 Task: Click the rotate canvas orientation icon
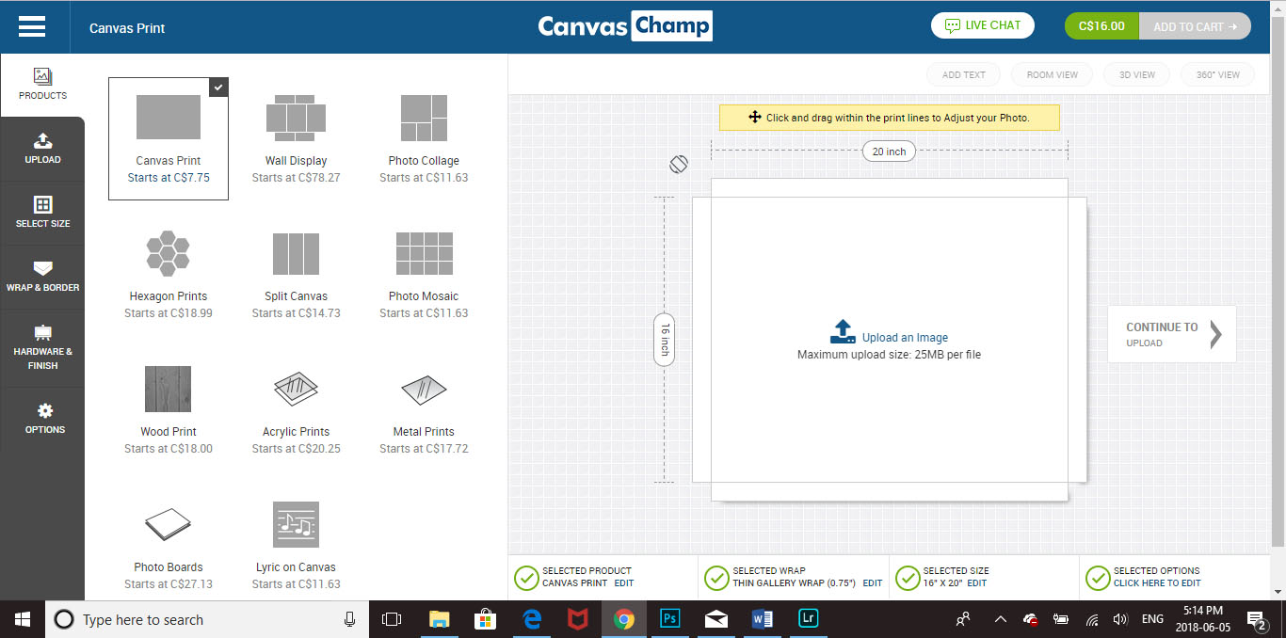click(679, 164)
